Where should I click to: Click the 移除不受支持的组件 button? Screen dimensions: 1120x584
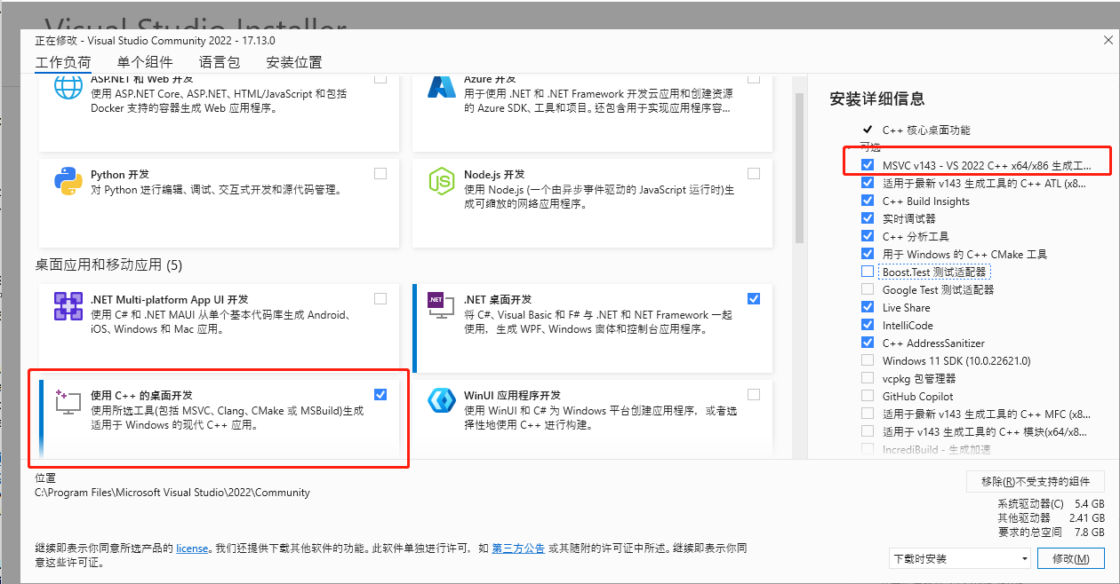[x=1036, y=481]
